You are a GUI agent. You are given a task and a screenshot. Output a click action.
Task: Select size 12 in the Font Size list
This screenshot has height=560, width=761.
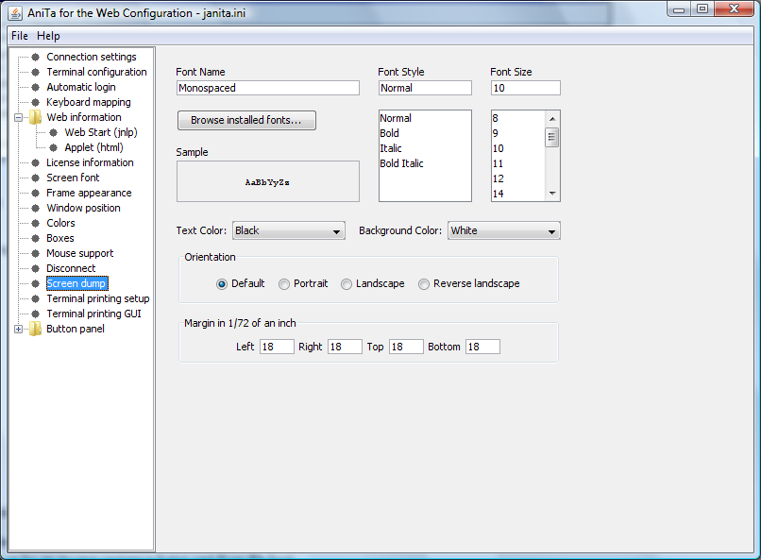tap(498, 178)
